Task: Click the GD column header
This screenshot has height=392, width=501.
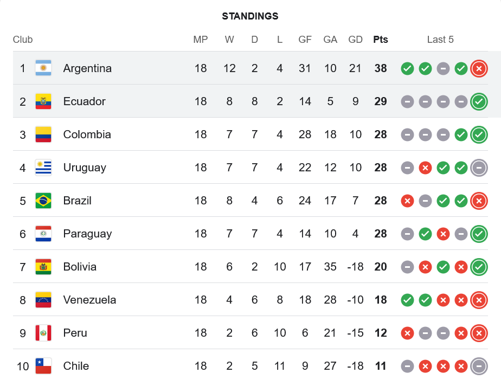Action: (356, 40)
